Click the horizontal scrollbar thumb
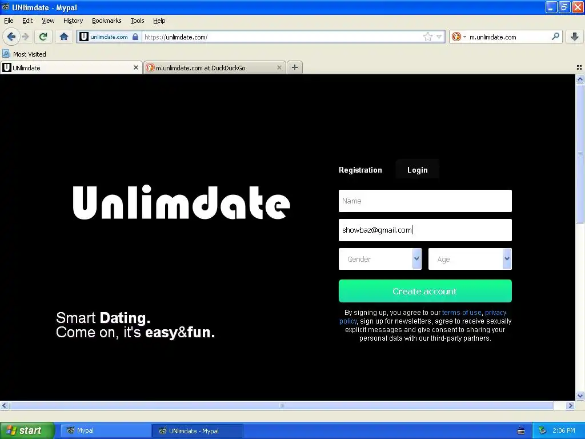 click(x=282, y=405)
